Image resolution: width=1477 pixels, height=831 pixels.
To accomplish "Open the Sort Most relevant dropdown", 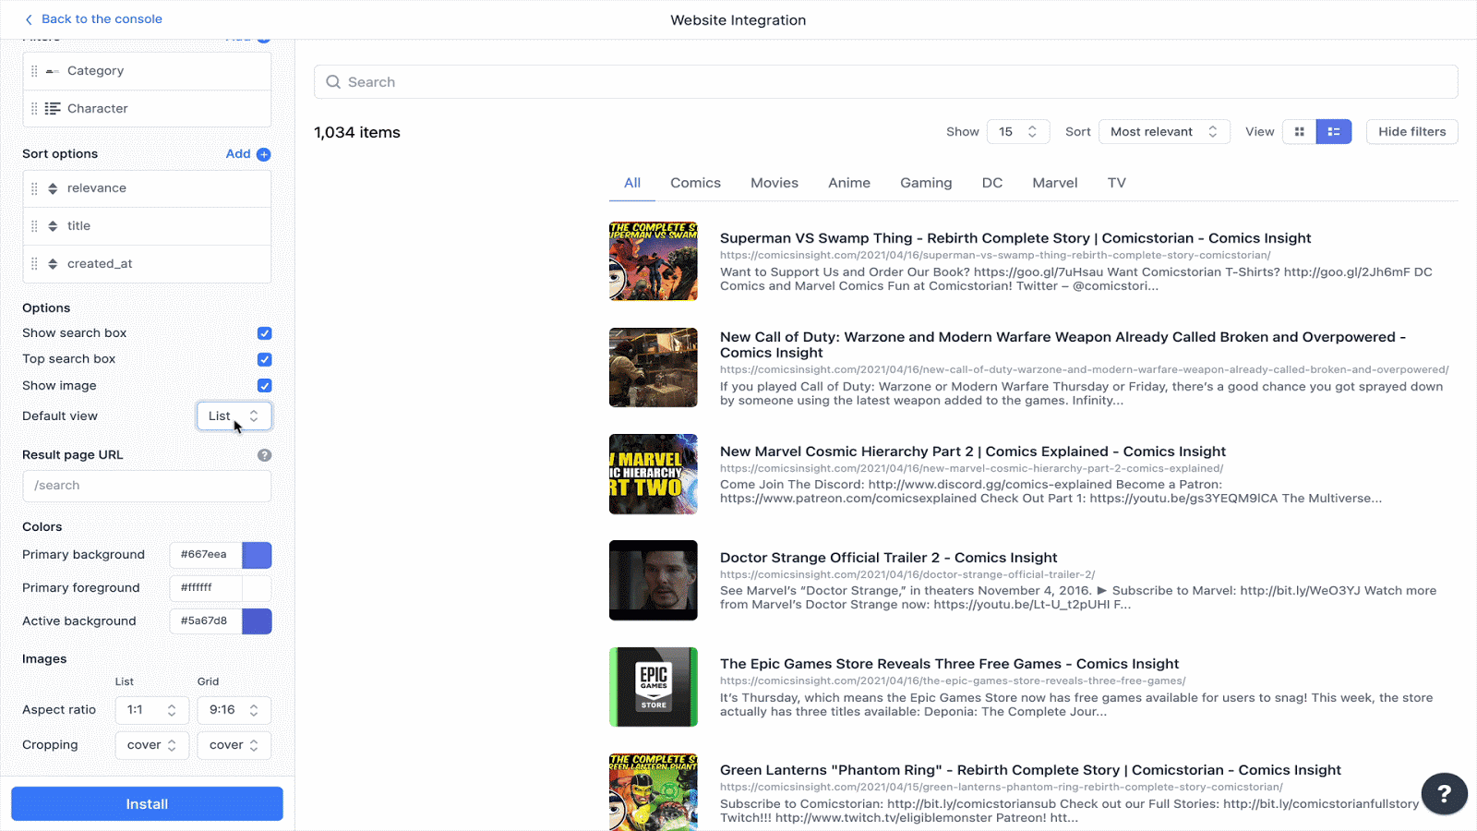I will (x=1164, y=132).
